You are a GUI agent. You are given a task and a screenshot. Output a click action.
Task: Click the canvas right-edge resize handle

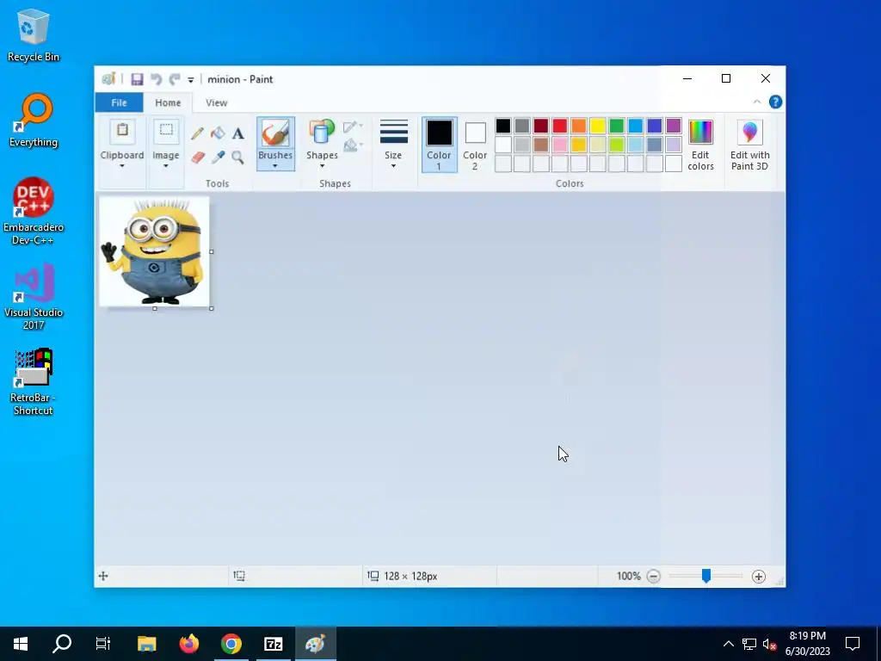[212, 251]
